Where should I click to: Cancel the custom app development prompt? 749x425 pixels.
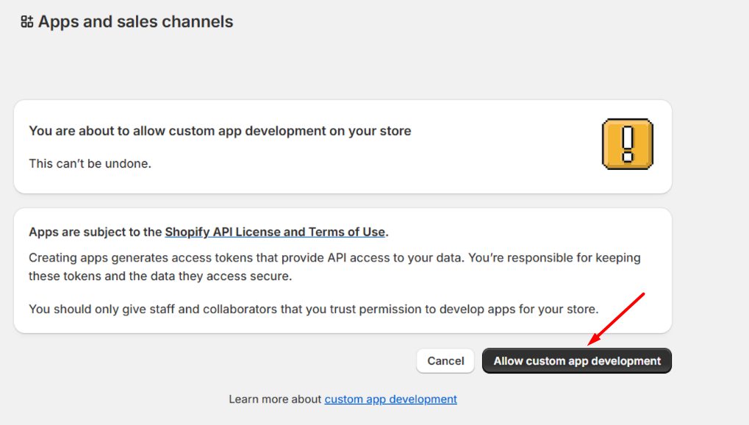(445, 361)
